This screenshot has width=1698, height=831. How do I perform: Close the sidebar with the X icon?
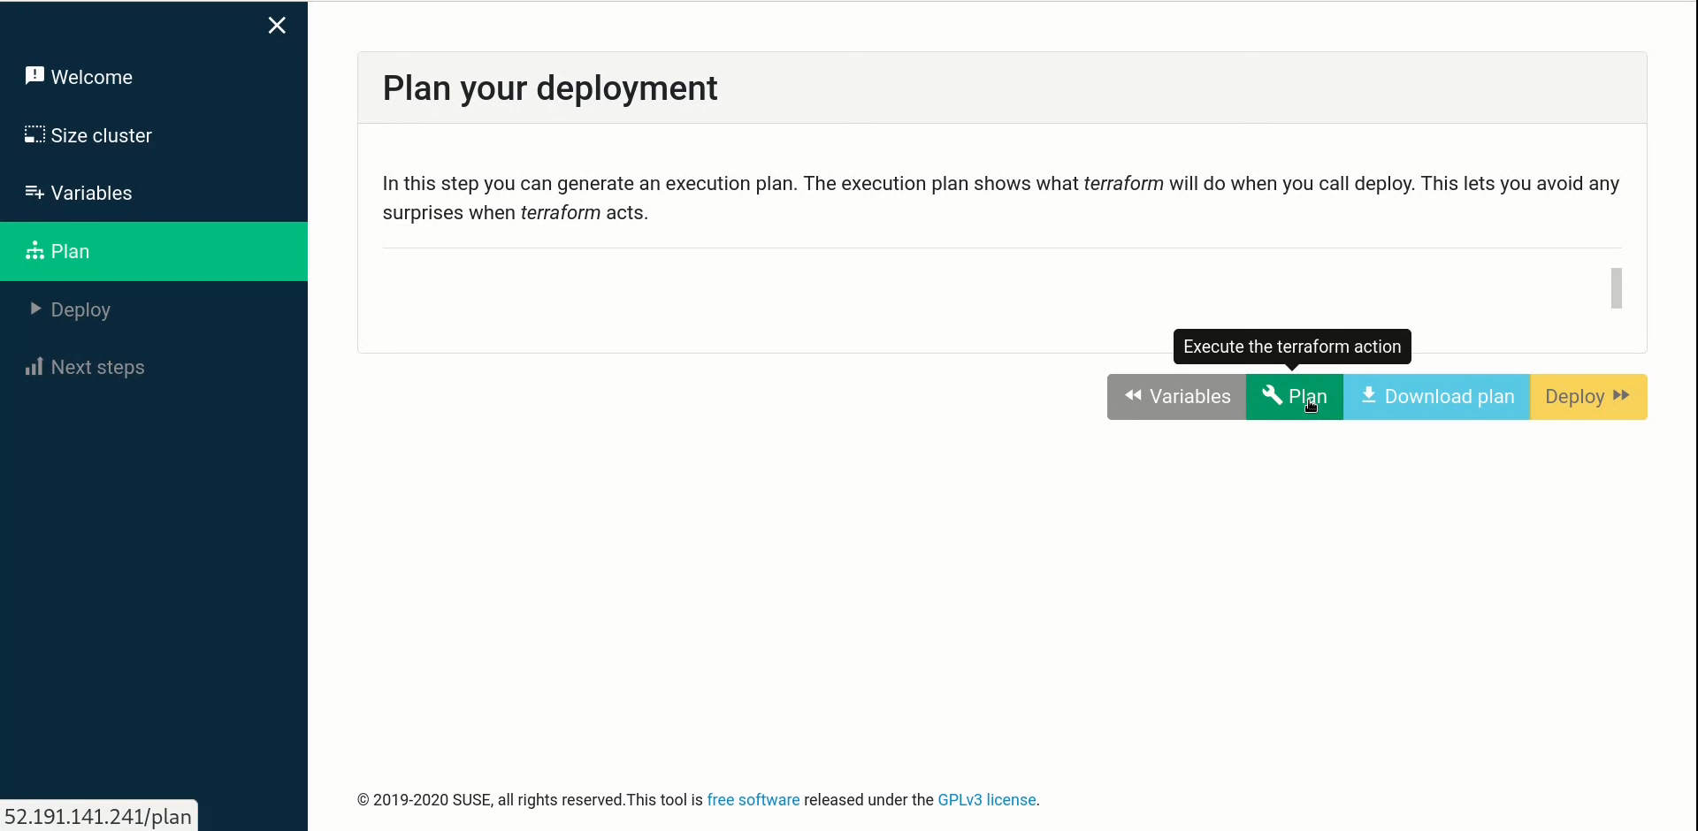point(277,26)
